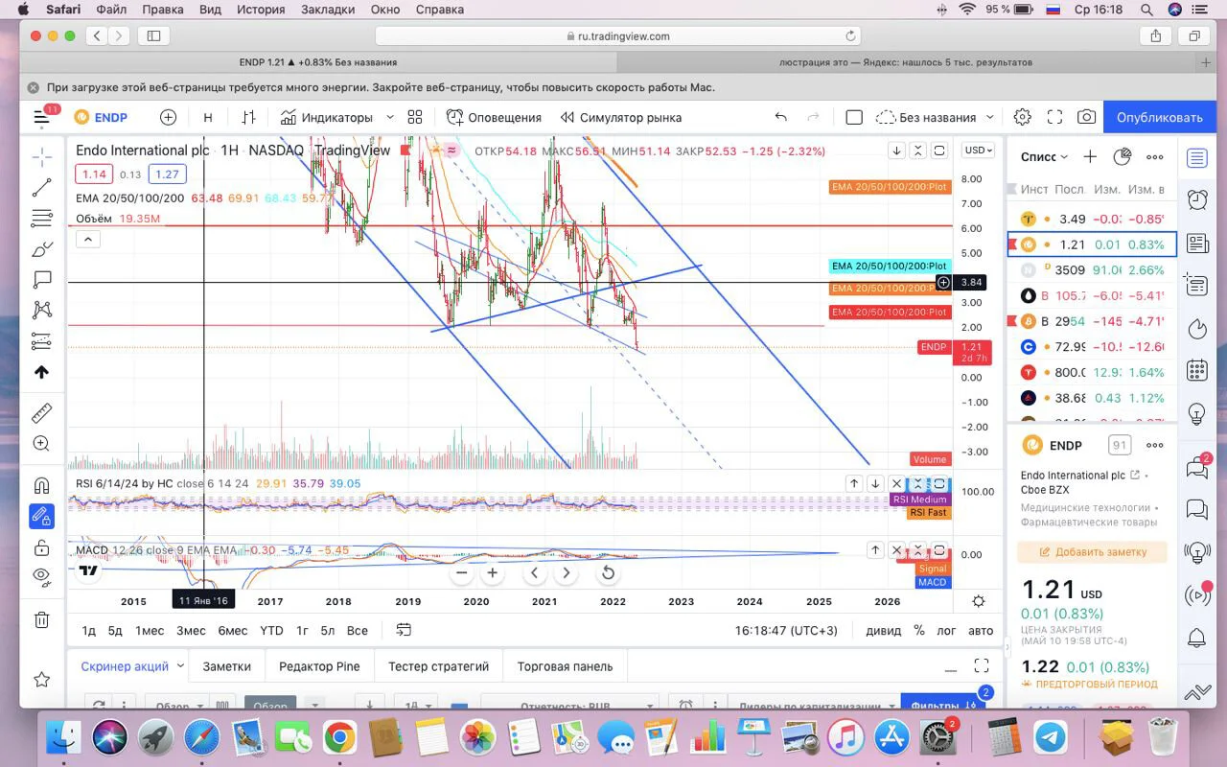Undo the last chart action
This screenshot has width=1227, height=767.
click(x=780, y=117)
